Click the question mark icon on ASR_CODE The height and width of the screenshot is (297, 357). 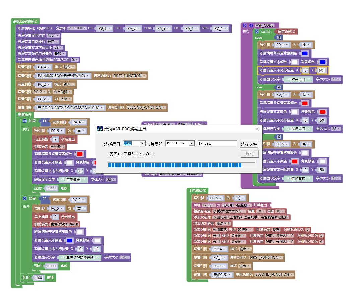[x=251, y=25]
